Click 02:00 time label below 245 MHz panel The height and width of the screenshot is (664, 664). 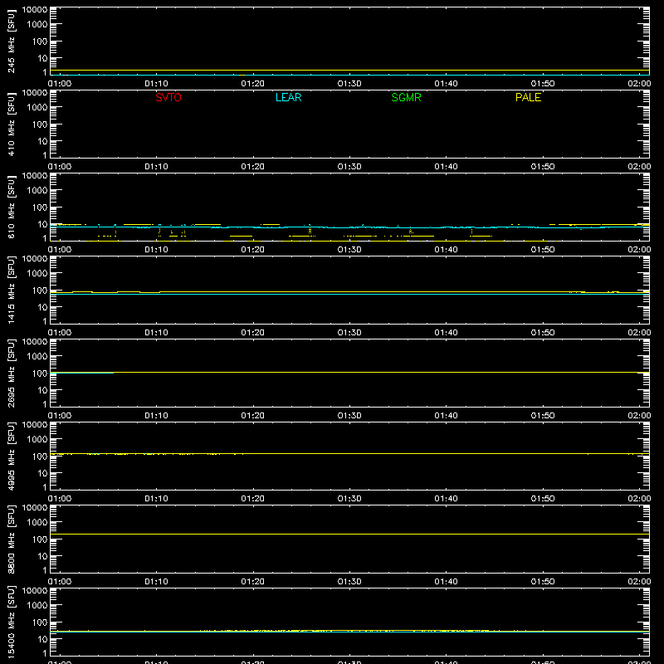click(639, 84)
